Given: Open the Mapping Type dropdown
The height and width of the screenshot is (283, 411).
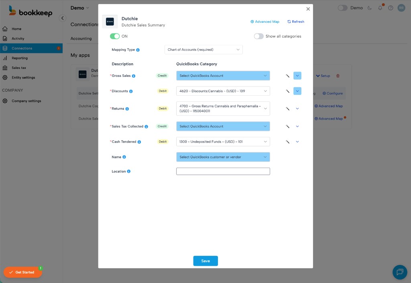Looking at the screenshot, I should (203, 50).
